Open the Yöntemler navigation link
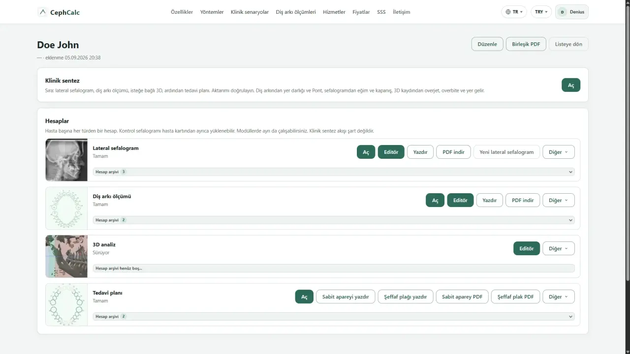 [x=212, y=12]
